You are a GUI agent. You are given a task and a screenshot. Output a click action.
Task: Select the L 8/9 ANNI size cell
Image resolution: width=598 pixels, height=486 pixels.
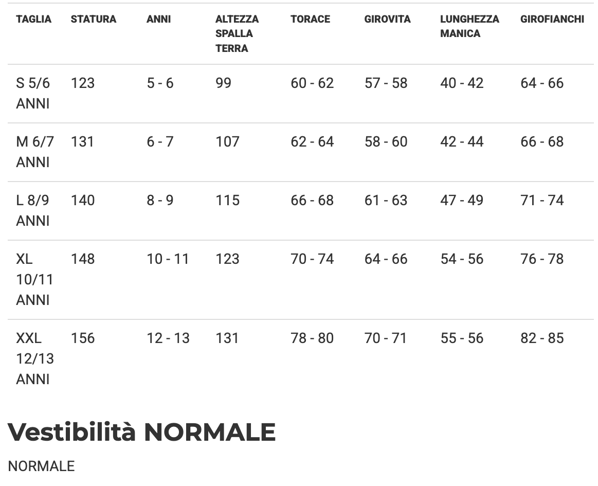coord(33,210)
